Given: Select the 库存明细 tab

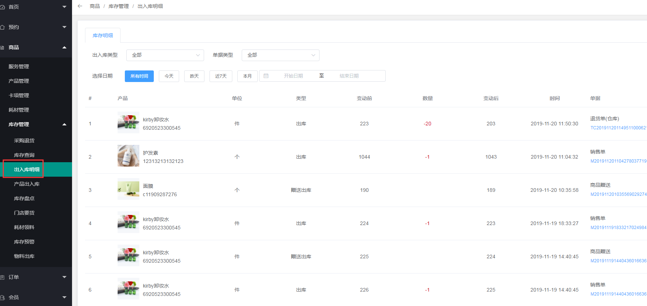Looking at the screenshot, I should tap(103, 35).
